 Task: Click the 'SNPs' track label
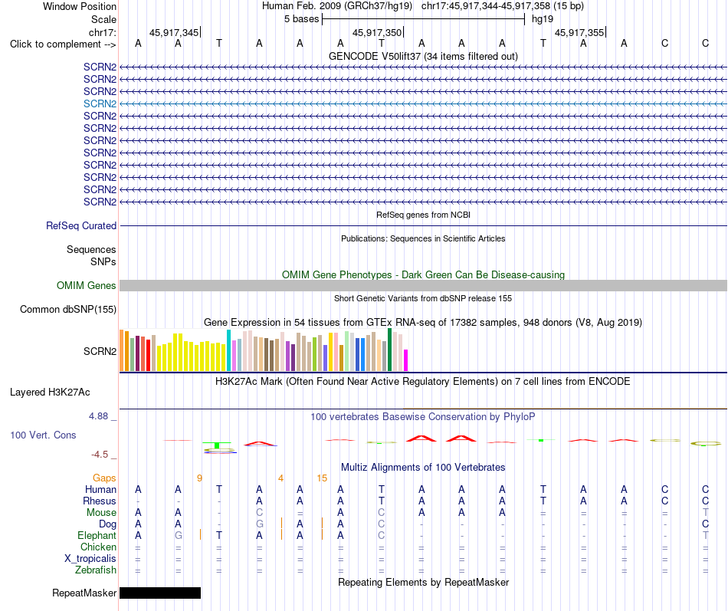[103, 261]
